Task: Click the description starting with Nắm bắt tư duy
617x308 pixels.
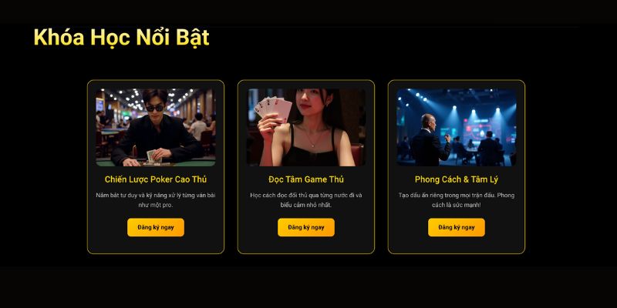Action: click(156, 200)
